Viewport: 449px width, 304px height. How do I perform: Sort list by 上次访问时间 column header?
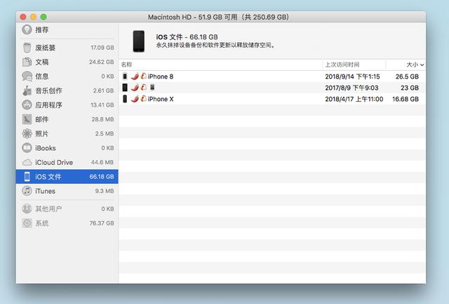click(342, 65)
